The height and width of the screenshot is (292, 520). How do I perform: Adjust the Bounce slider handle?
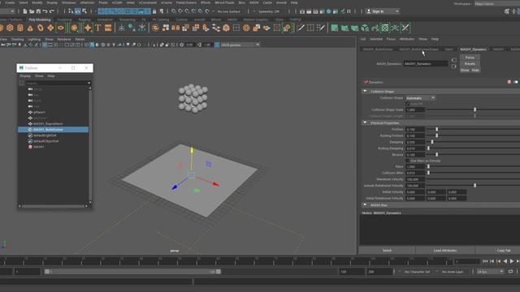tap(437, 155)
